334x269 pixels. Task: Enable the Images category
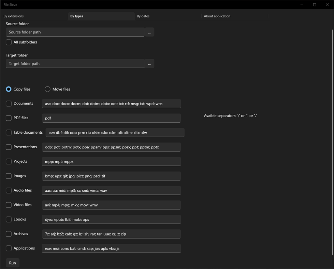pyautogui.click(x=8, y=176)
